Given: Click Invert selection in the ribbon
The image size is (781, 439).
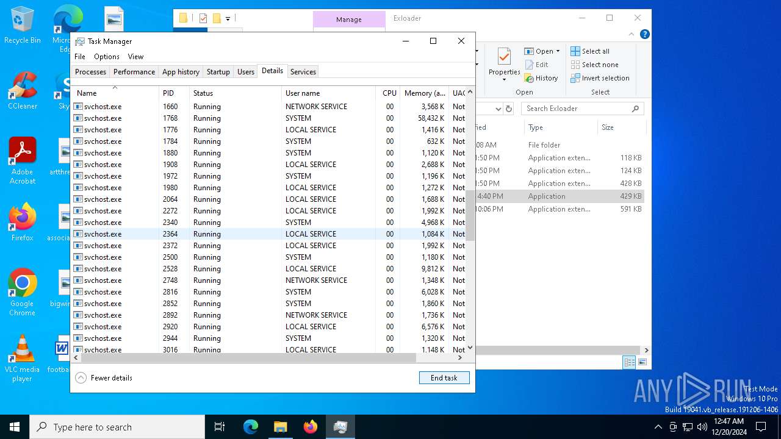Looking at the screenshot, I should [x=599, y=78].
